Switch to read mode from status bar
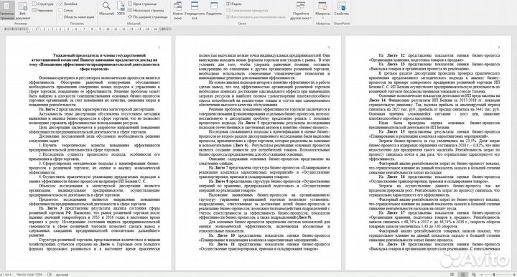 point(452,274)
